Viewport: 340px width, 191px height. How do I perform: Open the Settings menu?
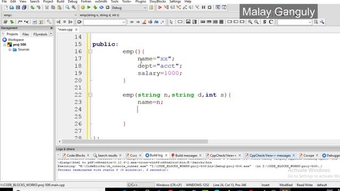click(x=175, y=2)
